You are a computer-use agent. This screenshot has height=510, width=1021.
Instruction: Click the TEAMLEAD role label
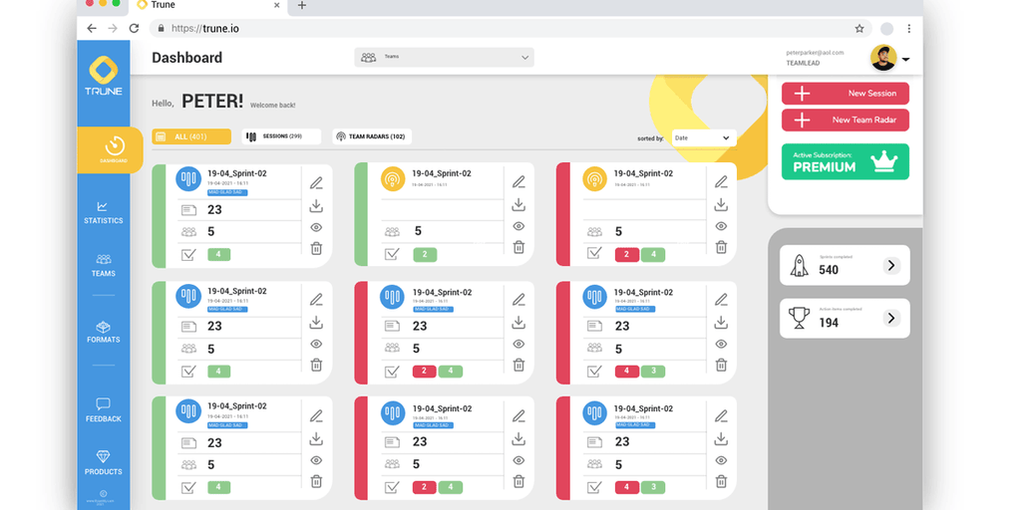pos(803,63)
